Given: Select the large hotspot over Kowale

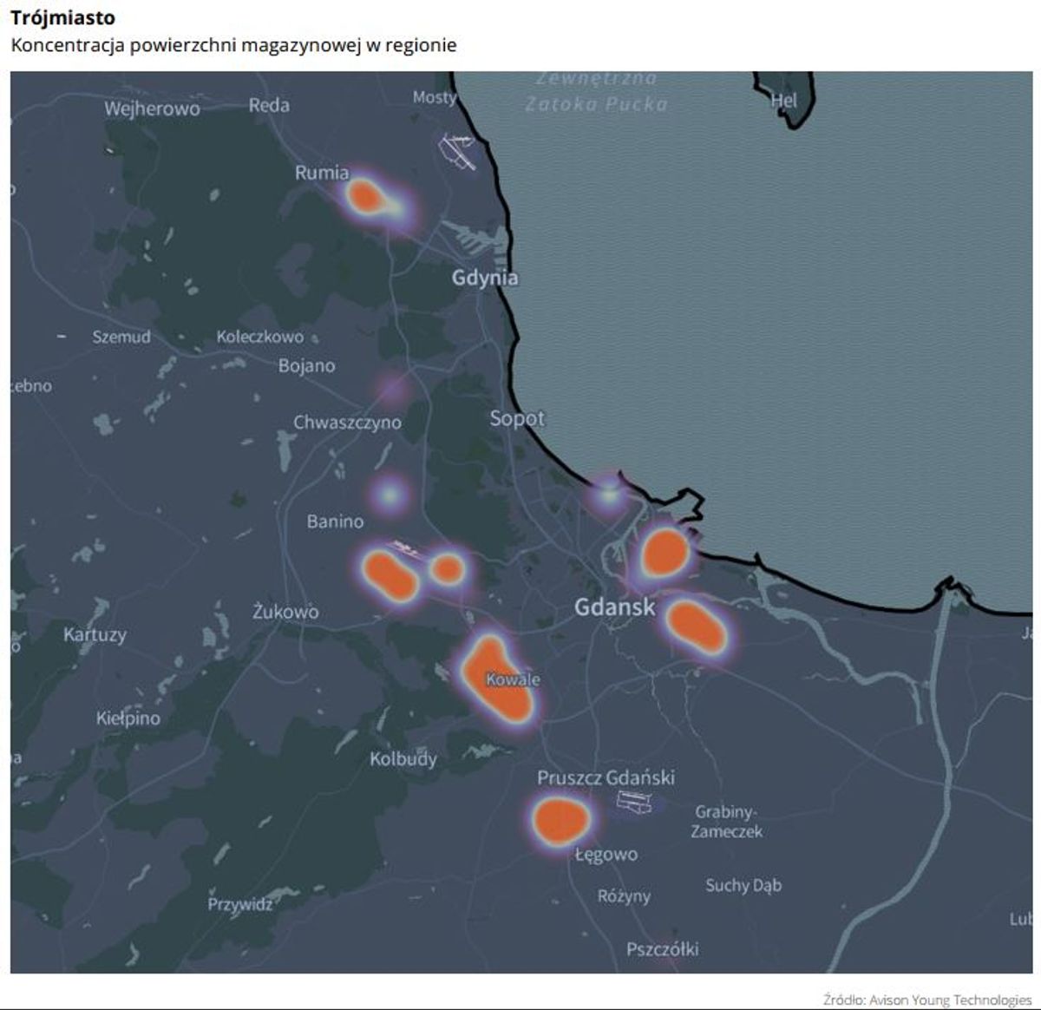Looking at the screenshot, I should click(x=500, y=679).
